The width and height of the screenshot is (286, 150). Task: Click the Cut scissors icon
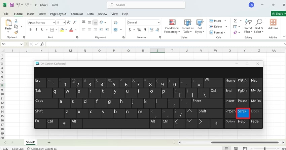(x=16, y=21)
